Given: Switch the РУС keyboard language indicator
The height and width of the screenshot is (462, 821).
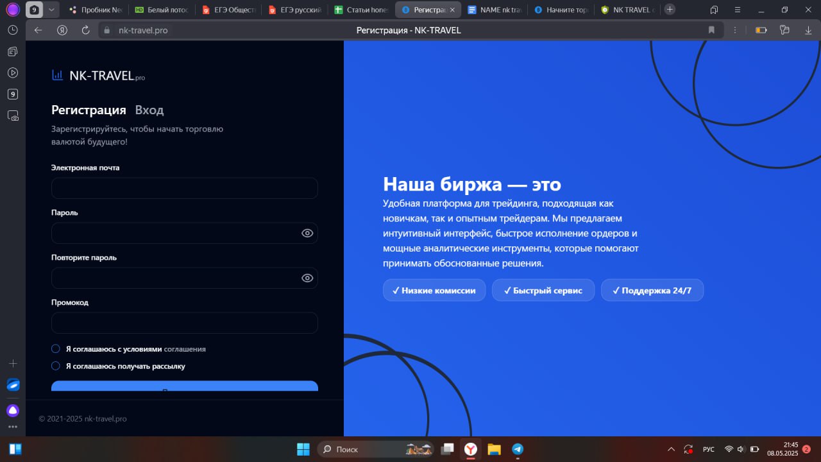Looking at the screenshot, I should tap(709, 449).
